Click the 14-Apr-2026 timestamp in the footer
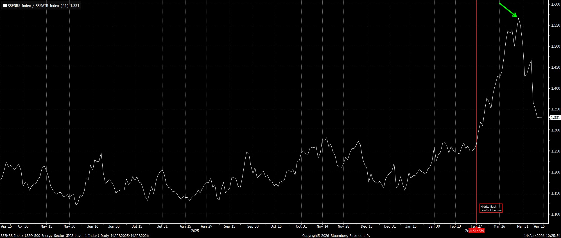 tap(542, 236)
